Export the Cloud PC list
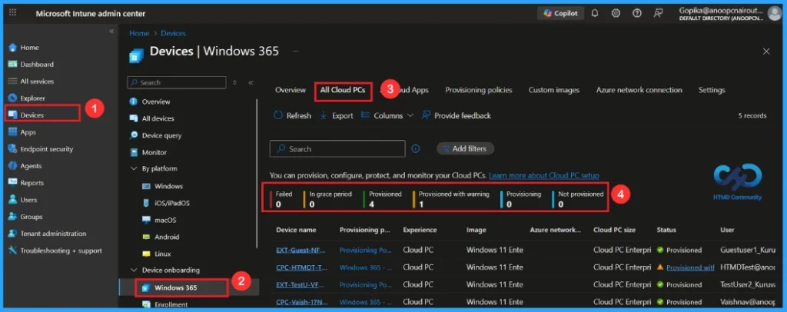 [x=337, y=115]
